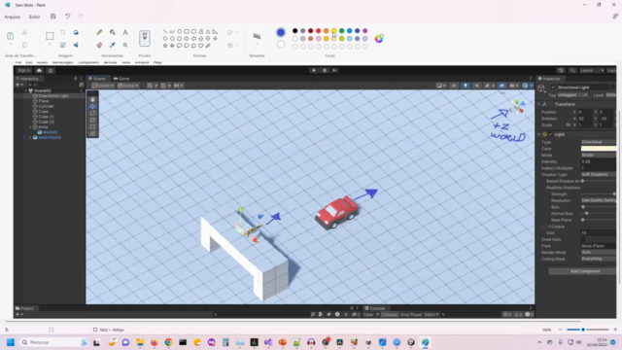Click the Unity Hand tool
This screenshot has width=622, height=350.
92,99
